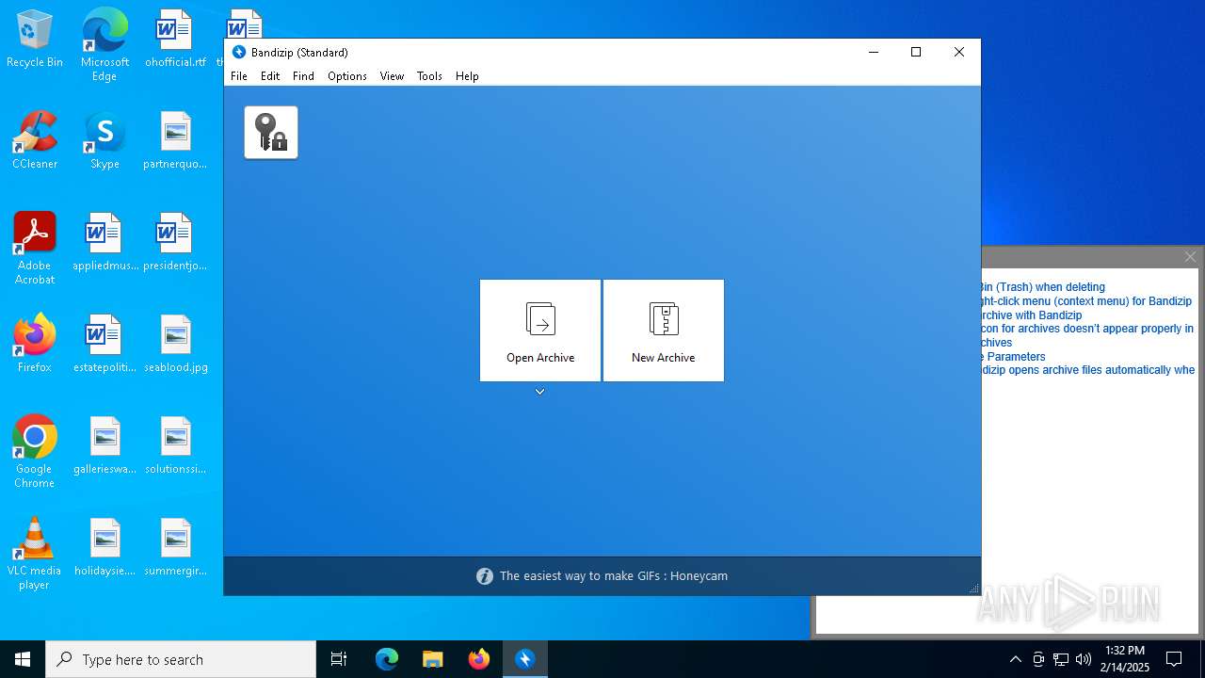The height and width of the screenshot is (678, 1205).
Task: Launch Edge from the taskbar
Action: pos(387,659)
